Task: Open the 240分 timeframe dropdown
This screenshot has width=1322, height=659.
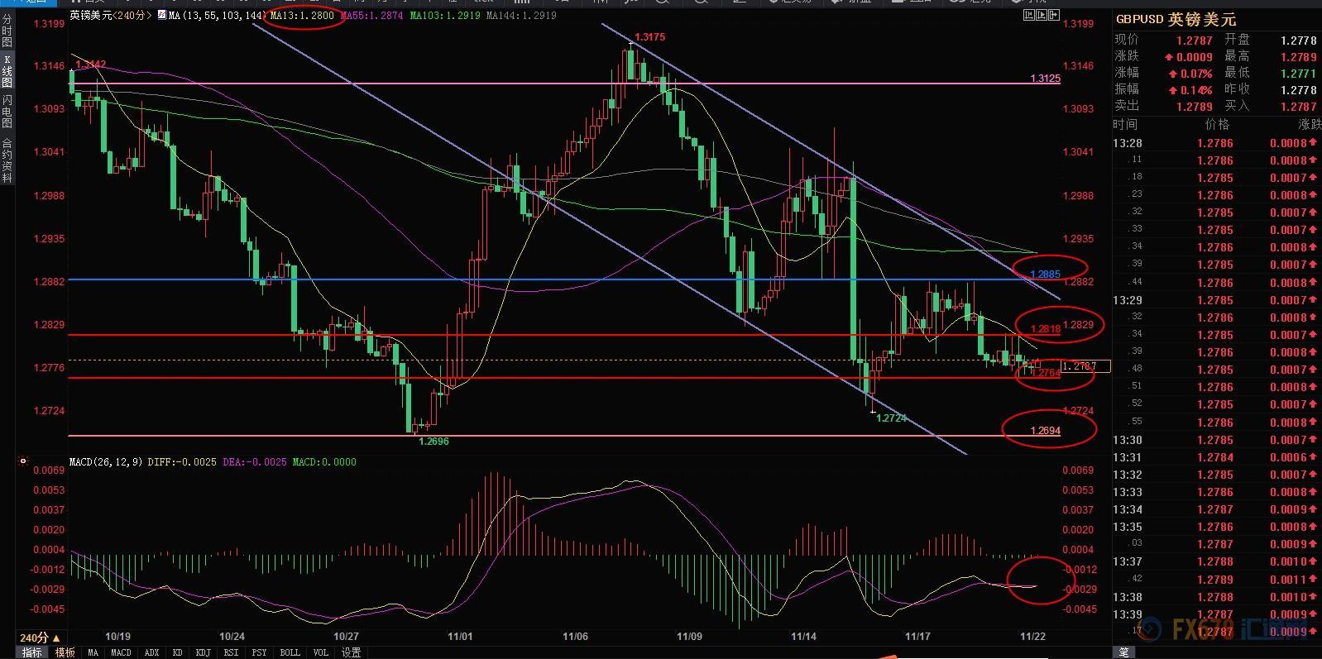Action: point(40,638)
